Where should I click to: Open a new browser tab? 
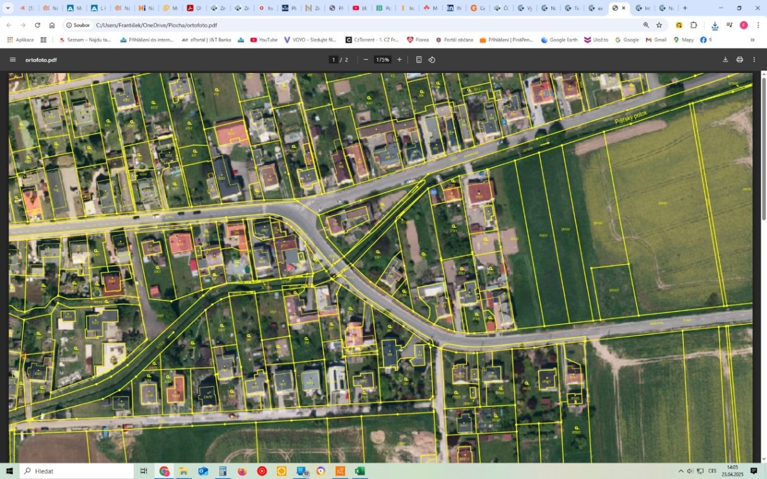685,8
